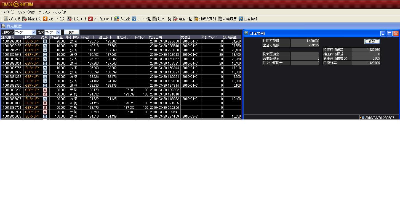This screenshot has height=210, width=400.
Task: Click 更新 button in 約定履歴 panel
Action: (x=71, y=32)
